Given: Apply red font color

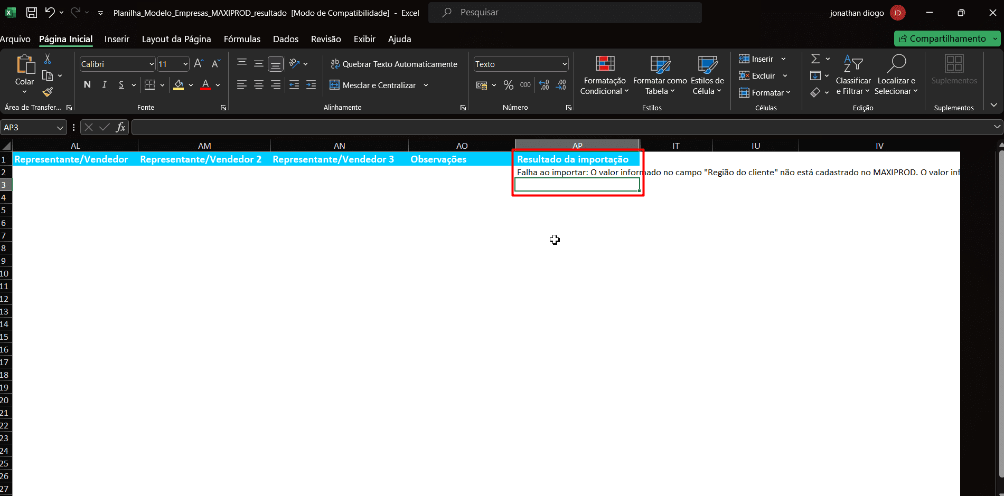Looking at the screenshot, I should tap(205, 85).
